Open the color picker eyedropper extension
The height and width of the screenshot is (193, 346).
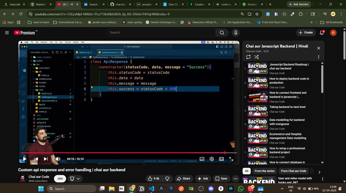pos(292,14)
